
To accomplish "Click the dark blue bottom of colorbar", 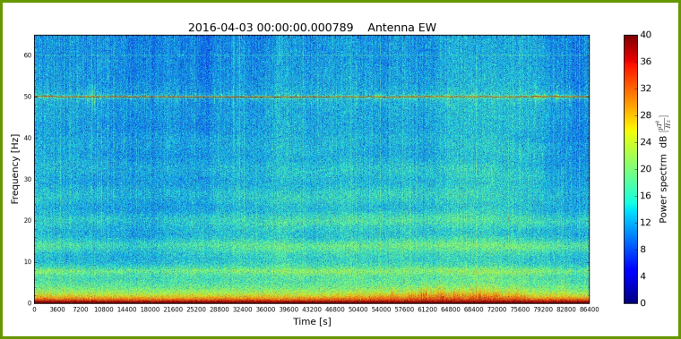I will [630, 299].
